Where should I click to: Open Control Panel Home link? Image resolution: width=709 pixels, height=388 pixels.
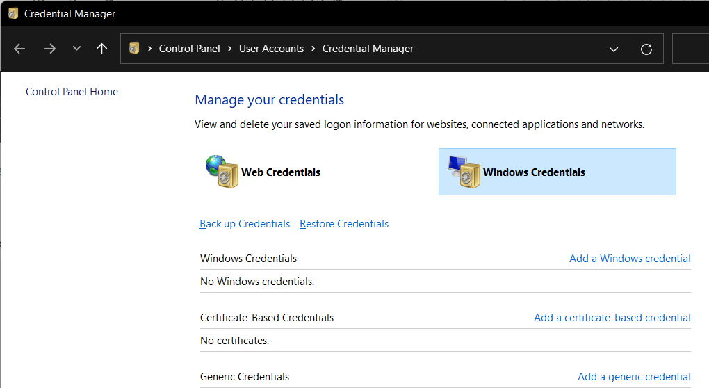click(x=72, y=91)
